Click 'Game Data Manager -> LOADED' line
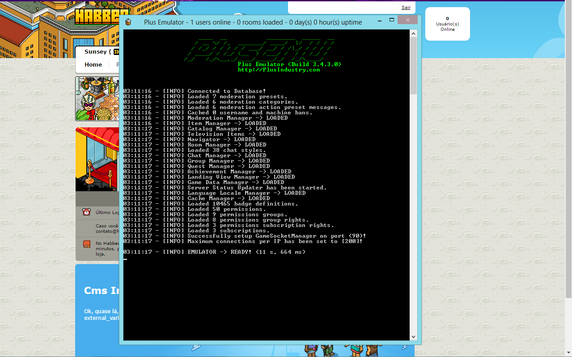This screenshot has width=572, height=357. 203,182
